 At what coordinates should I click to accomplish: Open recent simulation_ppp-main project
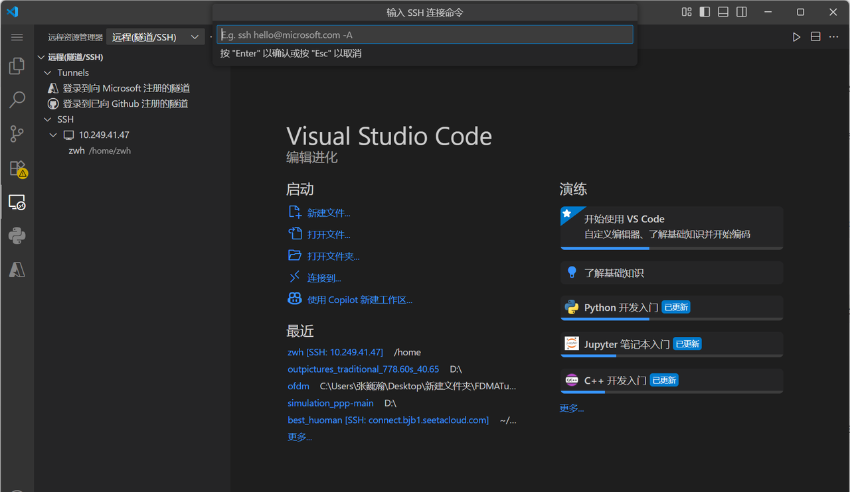(x=330, y=403)
